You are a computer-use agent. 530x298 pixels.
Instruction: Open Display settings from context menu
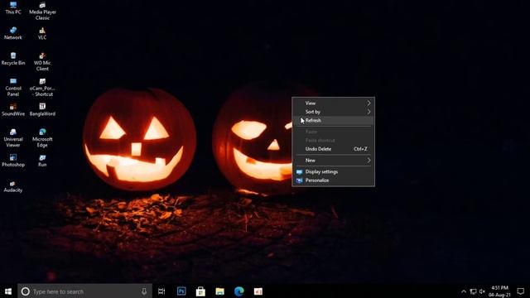pos(333,171)
